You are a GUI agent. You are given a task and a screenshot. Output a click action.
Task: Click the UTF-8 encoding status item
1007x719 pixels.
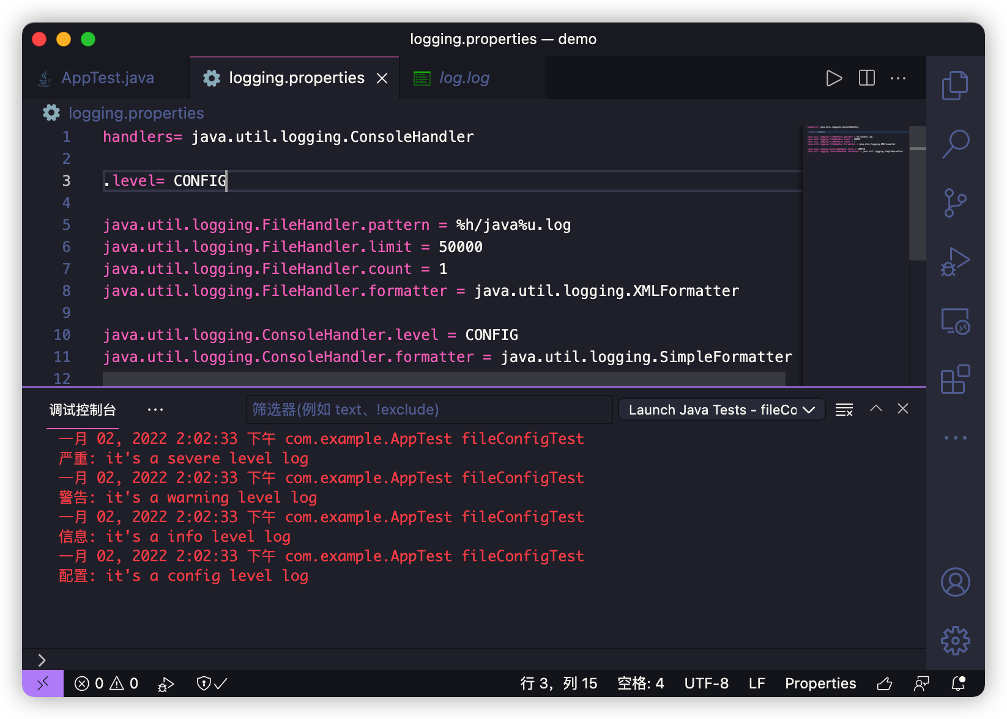click(x=706, y=684)
